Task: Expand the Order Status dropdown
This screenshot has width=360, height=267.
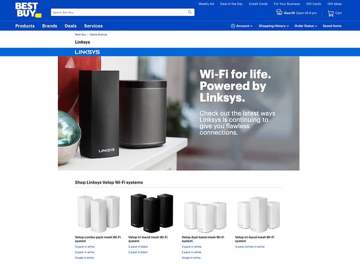Action: [306, 26]
